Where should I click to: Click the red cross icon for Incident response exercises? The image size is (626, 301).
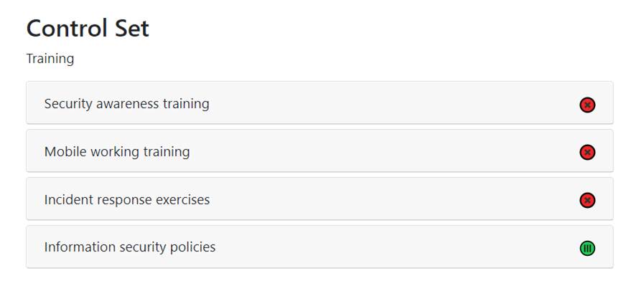point(587,201)
